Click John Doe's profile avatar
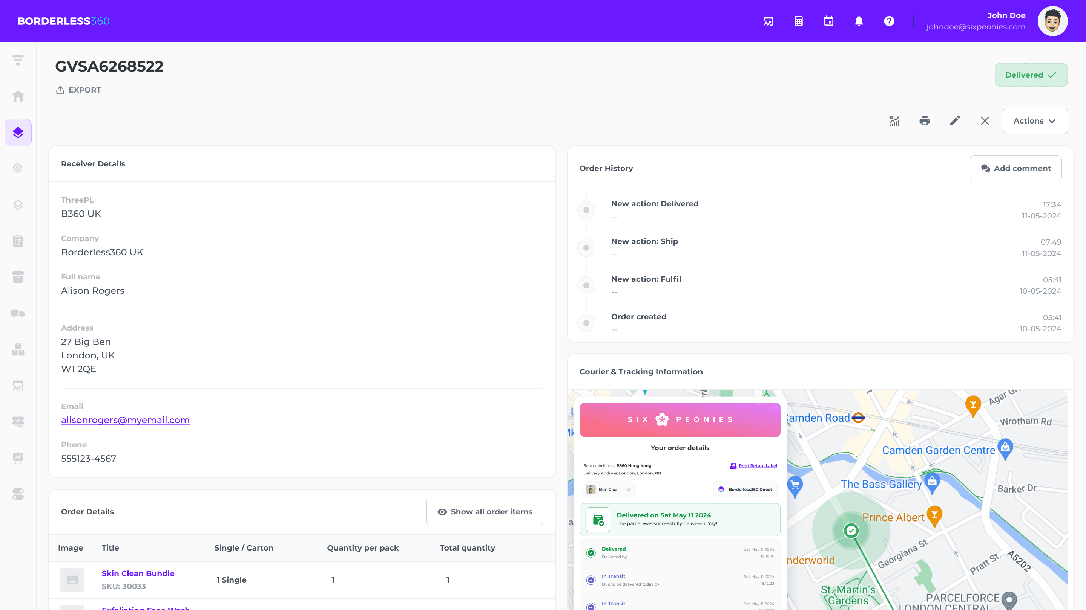Image resolution: width=1086 pixels, height=610 pixels. [x=1053, y=21]
